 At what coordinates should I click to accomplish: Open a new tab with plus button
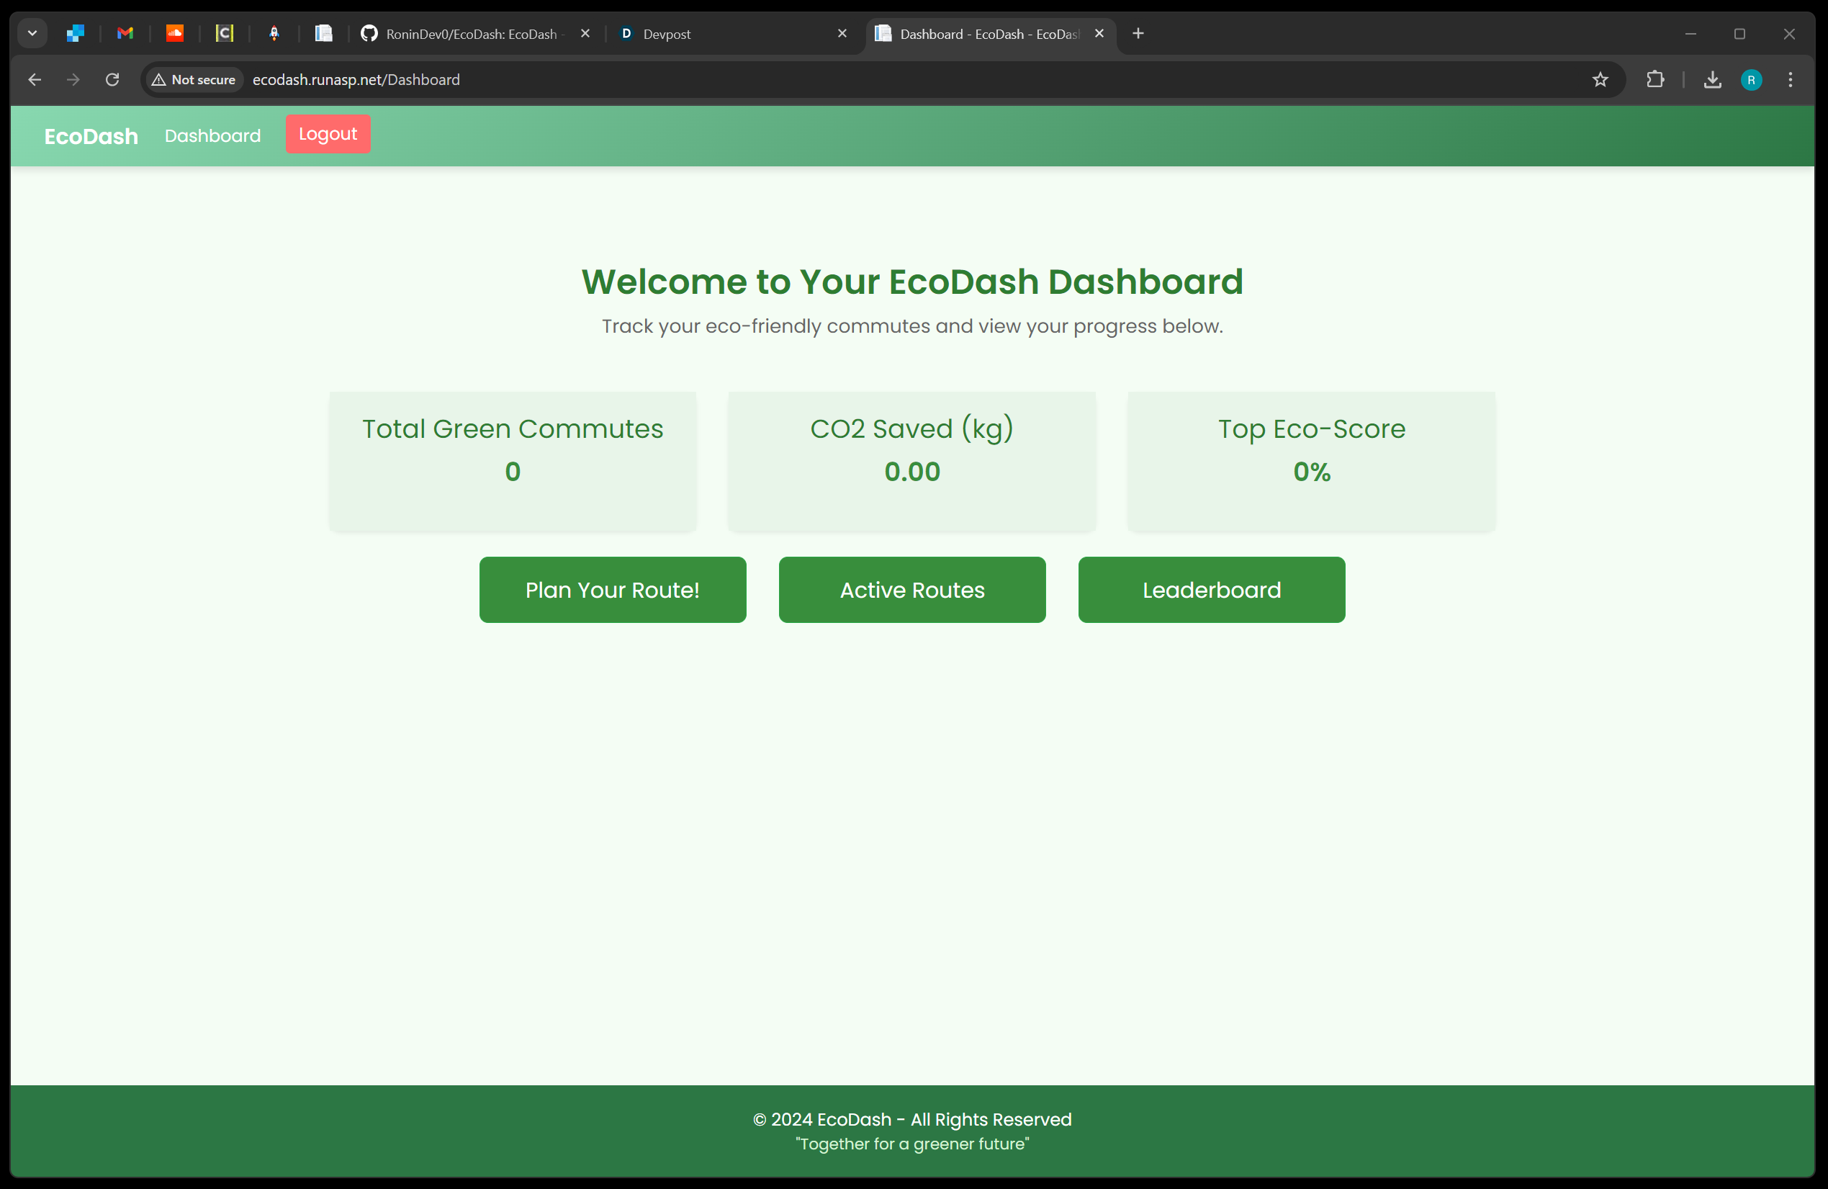(1138, 34)
